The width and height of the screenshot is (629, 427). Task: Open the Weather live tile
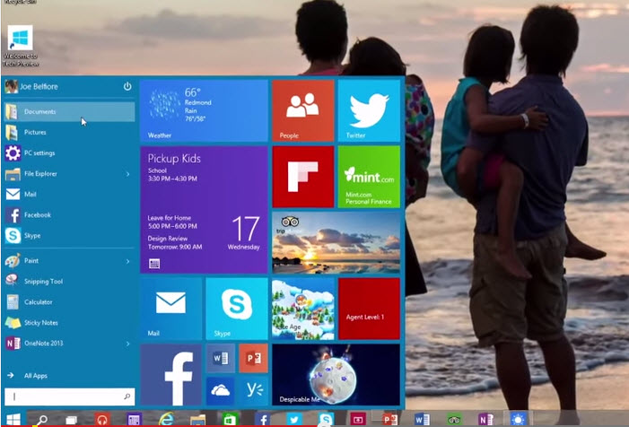tap(204, 110)
